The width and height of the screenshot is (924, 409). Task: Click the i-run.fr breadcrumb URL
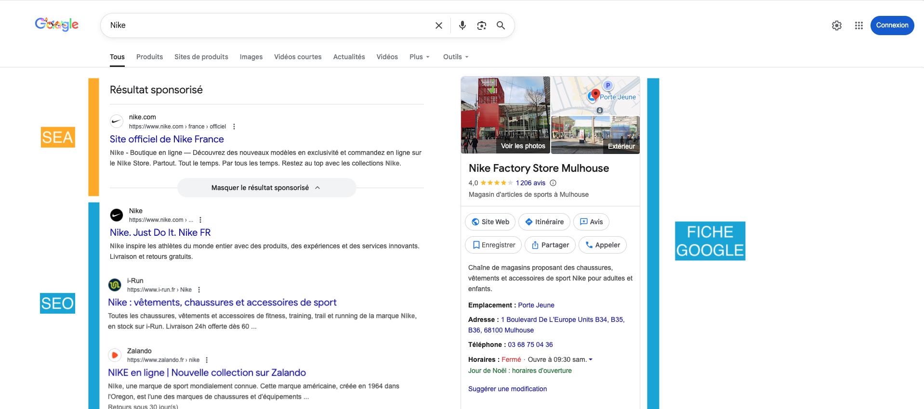point(159,290)
